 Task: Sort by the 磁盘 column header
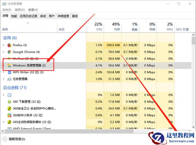pyautogui.click(x=130, y=27)
